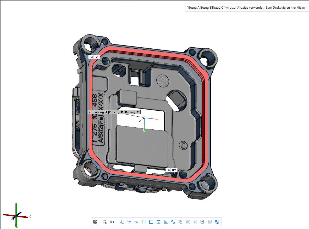Click the caliper distance measurement icon
Screen dimensions: 309x229
tap(136, 222)
